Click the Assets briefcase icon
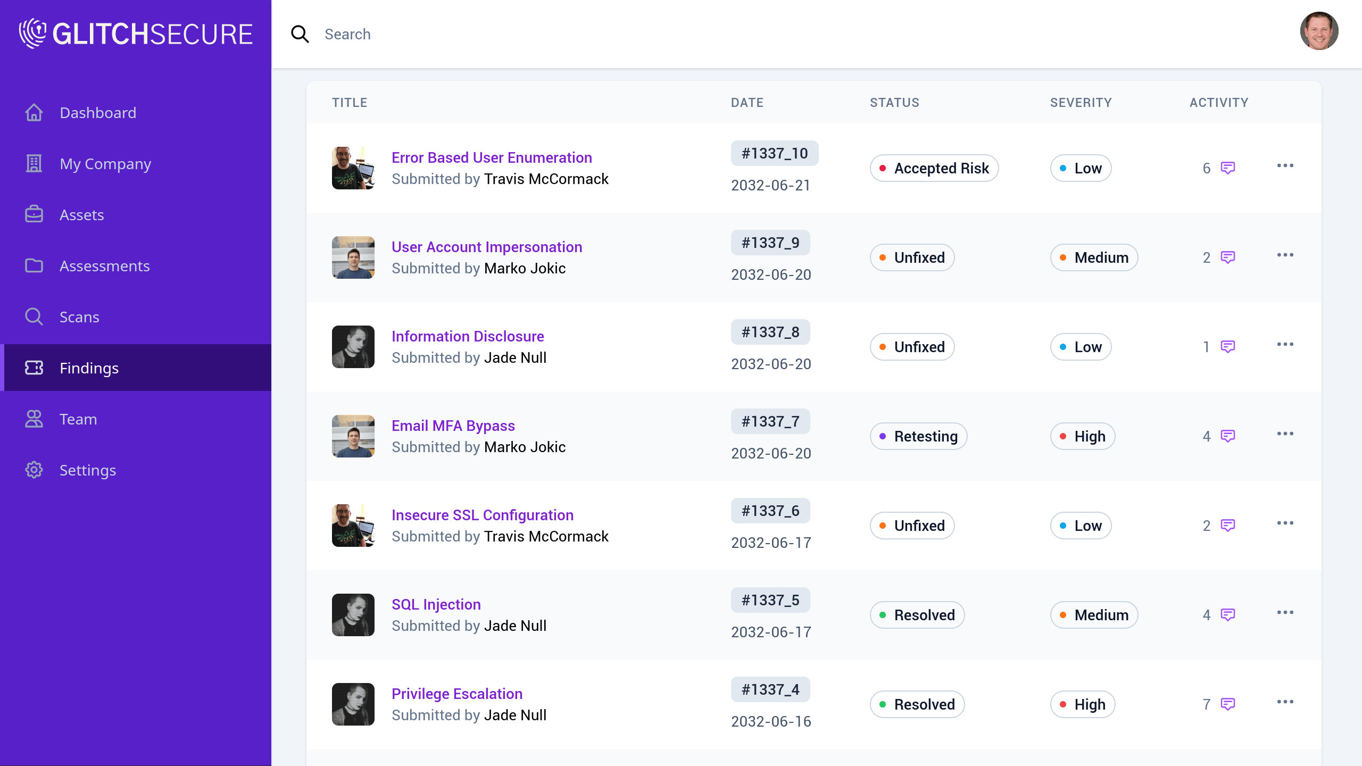 (34, 215)
